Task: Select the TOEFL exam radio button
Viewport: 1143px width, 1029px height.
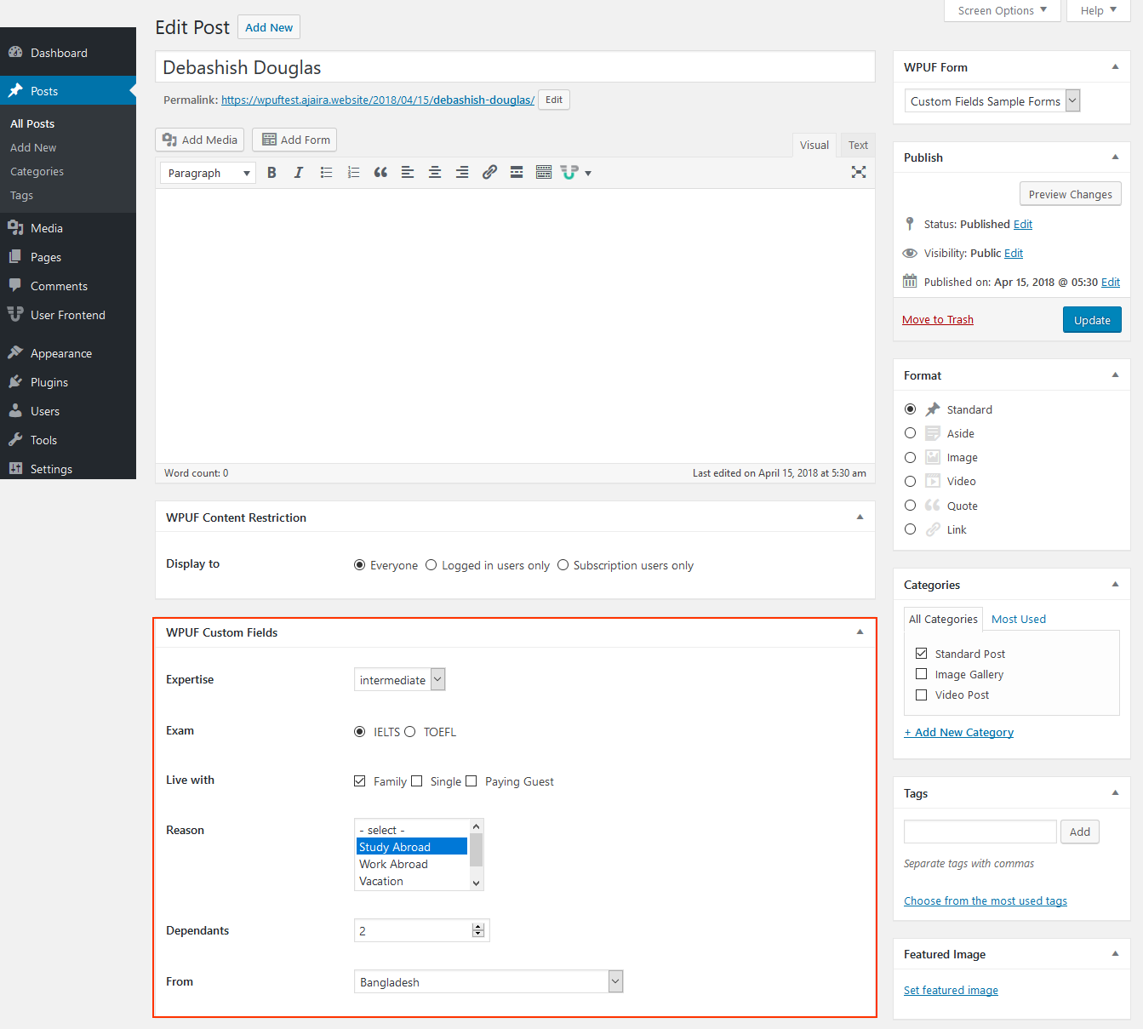Action: pyautogui.click(x=410, y=732)
